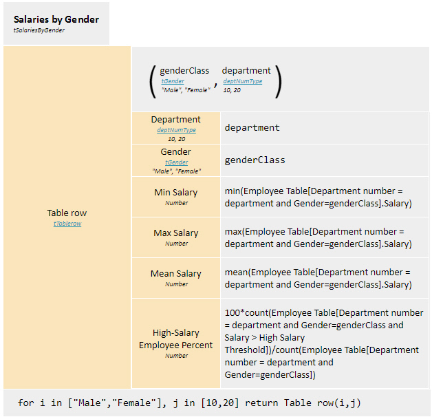Click the for-loop return expression
The image size is (432, 417).
(188, 403)
